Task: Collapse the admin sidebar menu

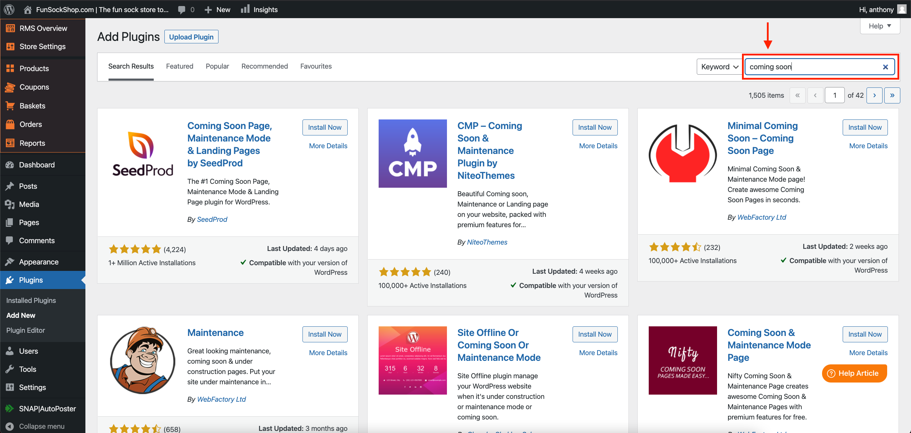Action: [41, 426]
